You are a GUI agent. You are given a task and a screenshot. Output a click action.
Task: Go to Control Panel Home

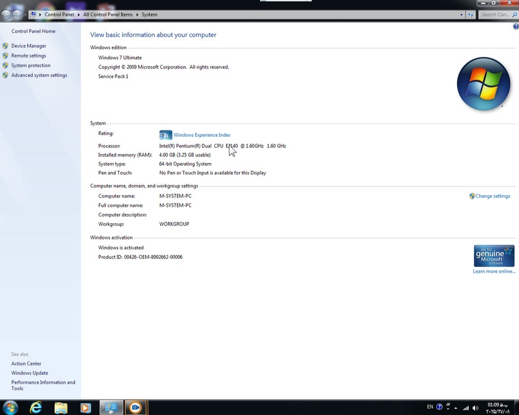(33, 31)
